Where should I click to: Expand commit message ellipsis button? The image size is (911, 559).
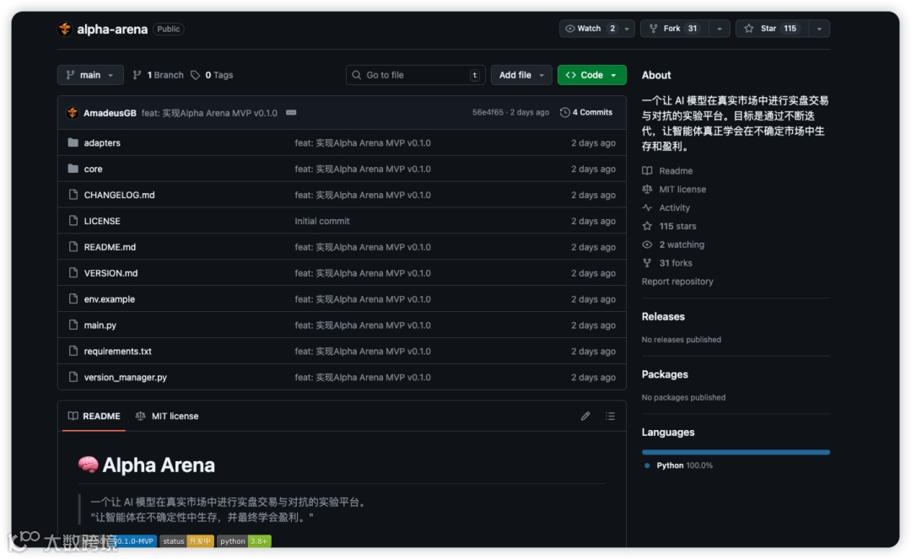coord(291,113)
